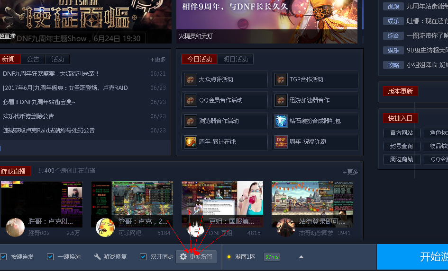The image size is (448, 271).
Task: Click the 游戏修复 label
Action: pyautogui.click(x=115, y=257)
